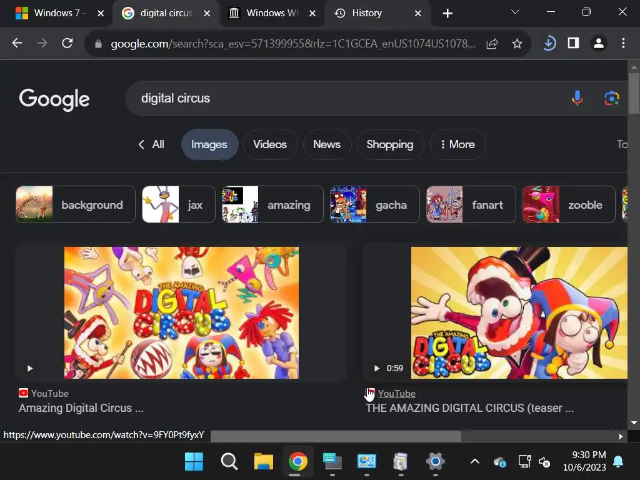Click the address bar URL
The image size is (640, 480).
(x=293, y=43)
